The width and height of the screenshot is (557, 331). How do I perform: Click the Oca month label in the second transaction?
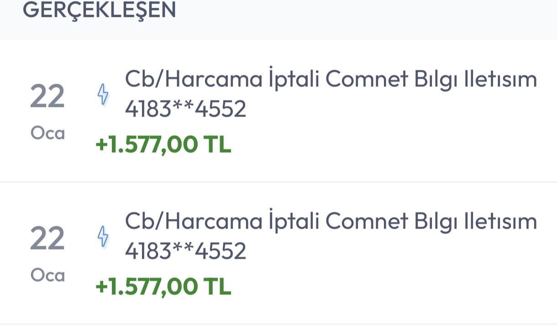point(47,275)
